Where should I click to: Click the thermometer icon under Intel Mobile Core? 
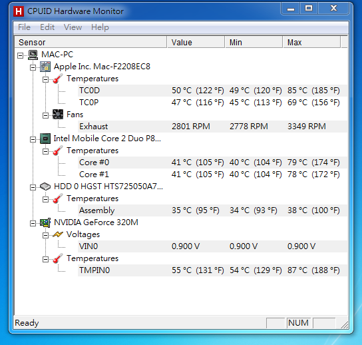coord(58,151)
